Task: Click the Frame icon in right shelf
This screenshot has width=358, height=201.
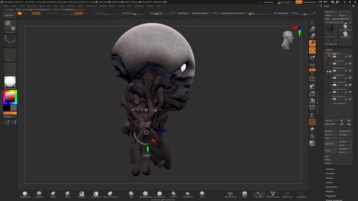Action: pos(312,79)
